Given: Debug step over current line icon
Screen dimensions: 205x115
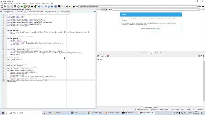Looking at the screenshot, I should [42, 6].
